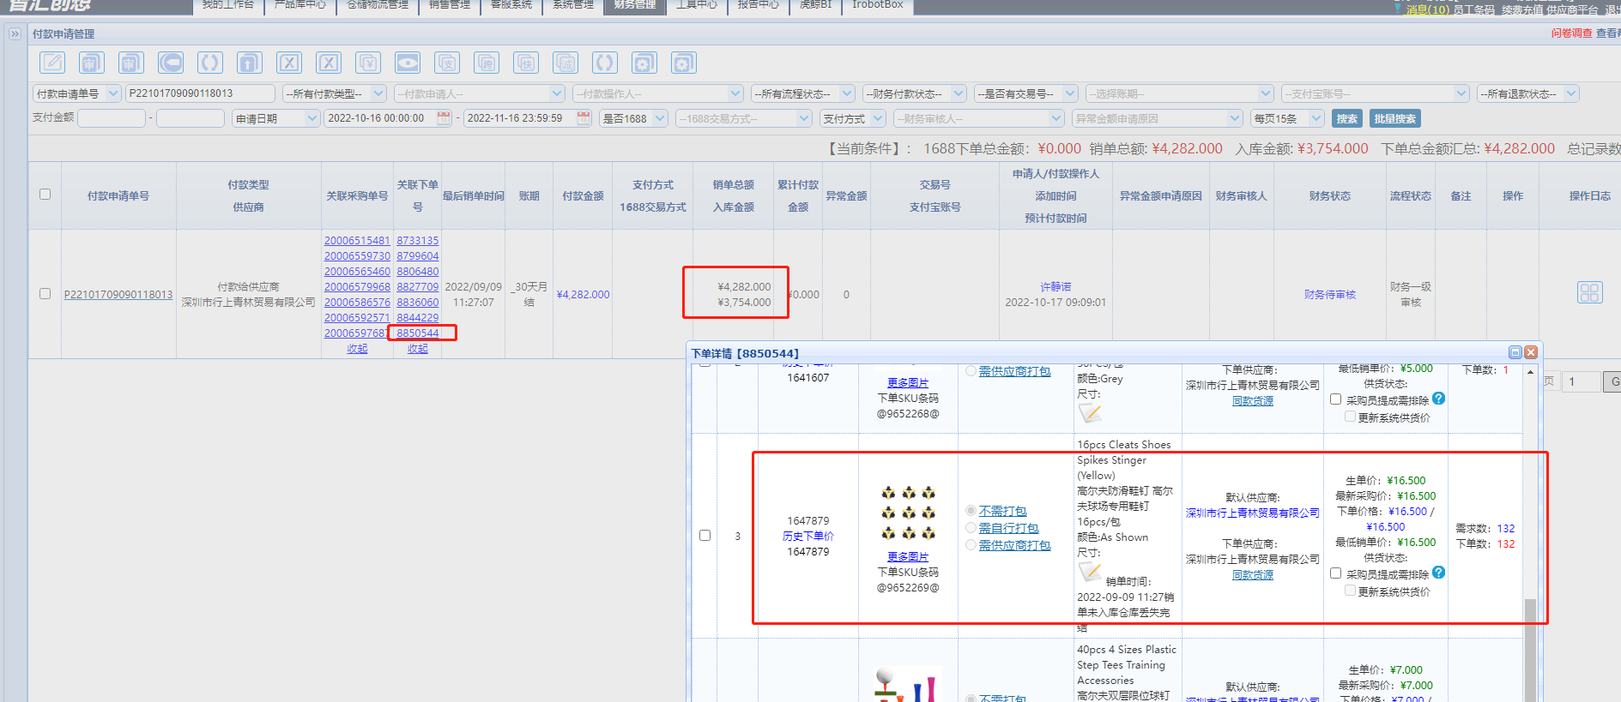1621x702 pixels.
Task: Click the 跨 toolbar icon
Action: pos(487,63)
